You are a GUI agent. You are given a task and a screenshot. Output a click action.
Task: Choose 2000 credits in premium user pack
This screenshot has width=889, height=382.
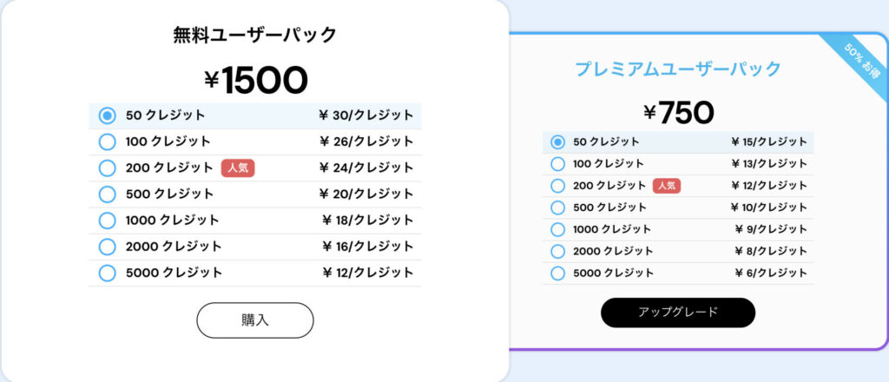pos(557,251)
